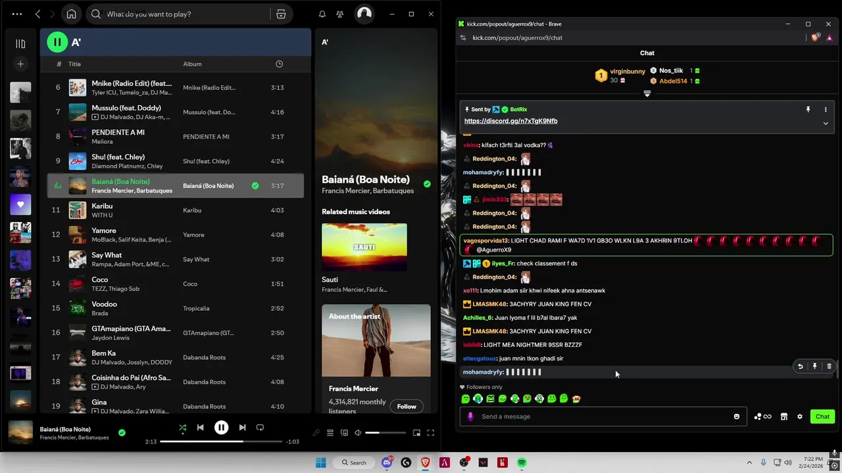Click Send a message input

tap(603, 417)
